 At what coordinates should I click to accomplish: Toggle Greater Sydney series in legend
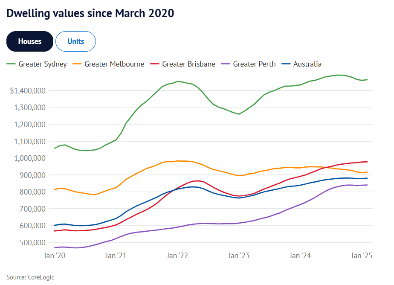point(43,64)
